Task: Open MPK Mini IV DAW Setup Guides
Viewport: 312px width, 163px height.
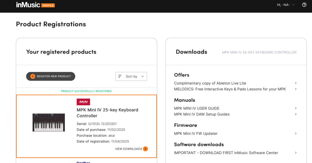Action: (202, 114)
